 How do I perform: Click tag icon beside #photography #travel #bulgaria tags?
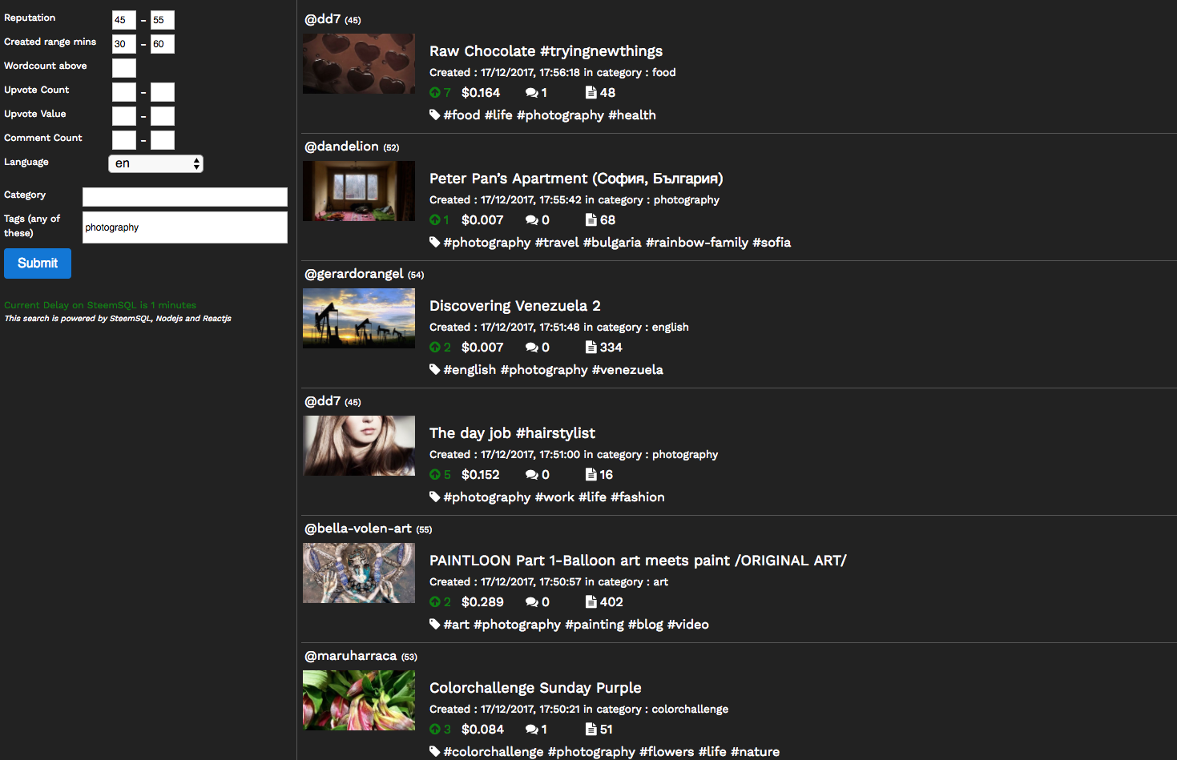point(435,242)
